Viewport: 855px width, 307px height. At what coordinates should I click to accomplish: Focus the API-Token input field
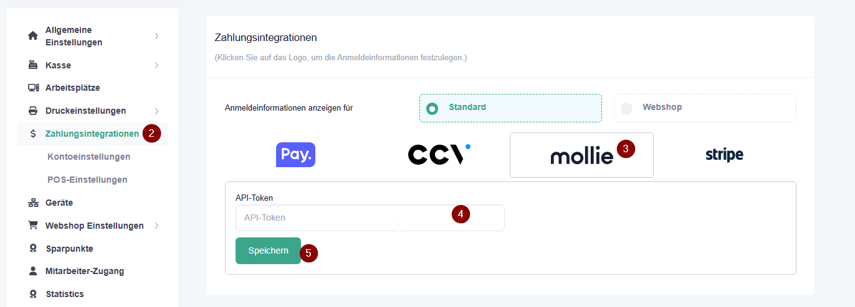point(370,218)
